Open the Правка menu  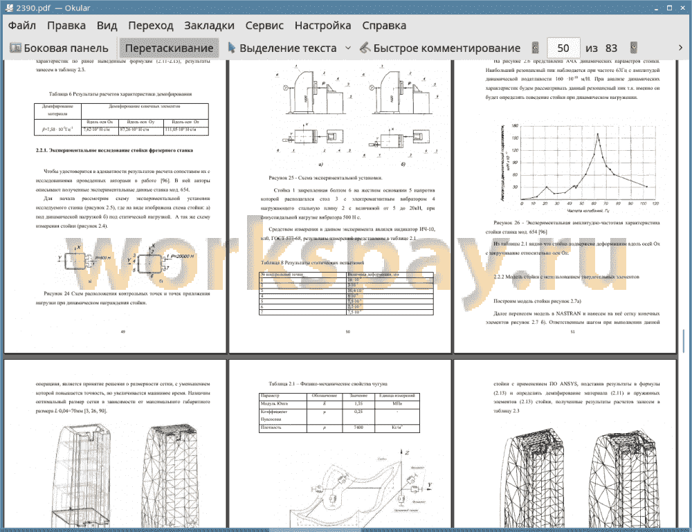[66, 26]
